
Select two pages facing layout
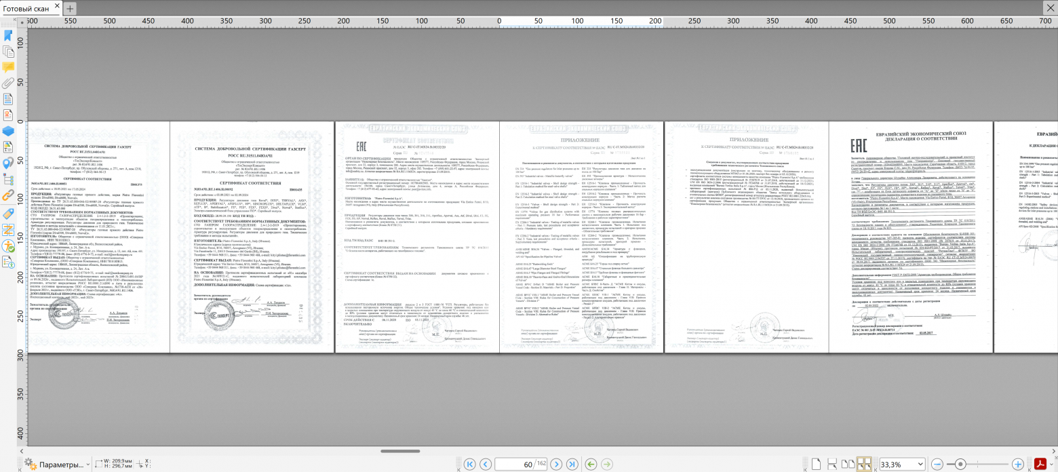point(848,464)
